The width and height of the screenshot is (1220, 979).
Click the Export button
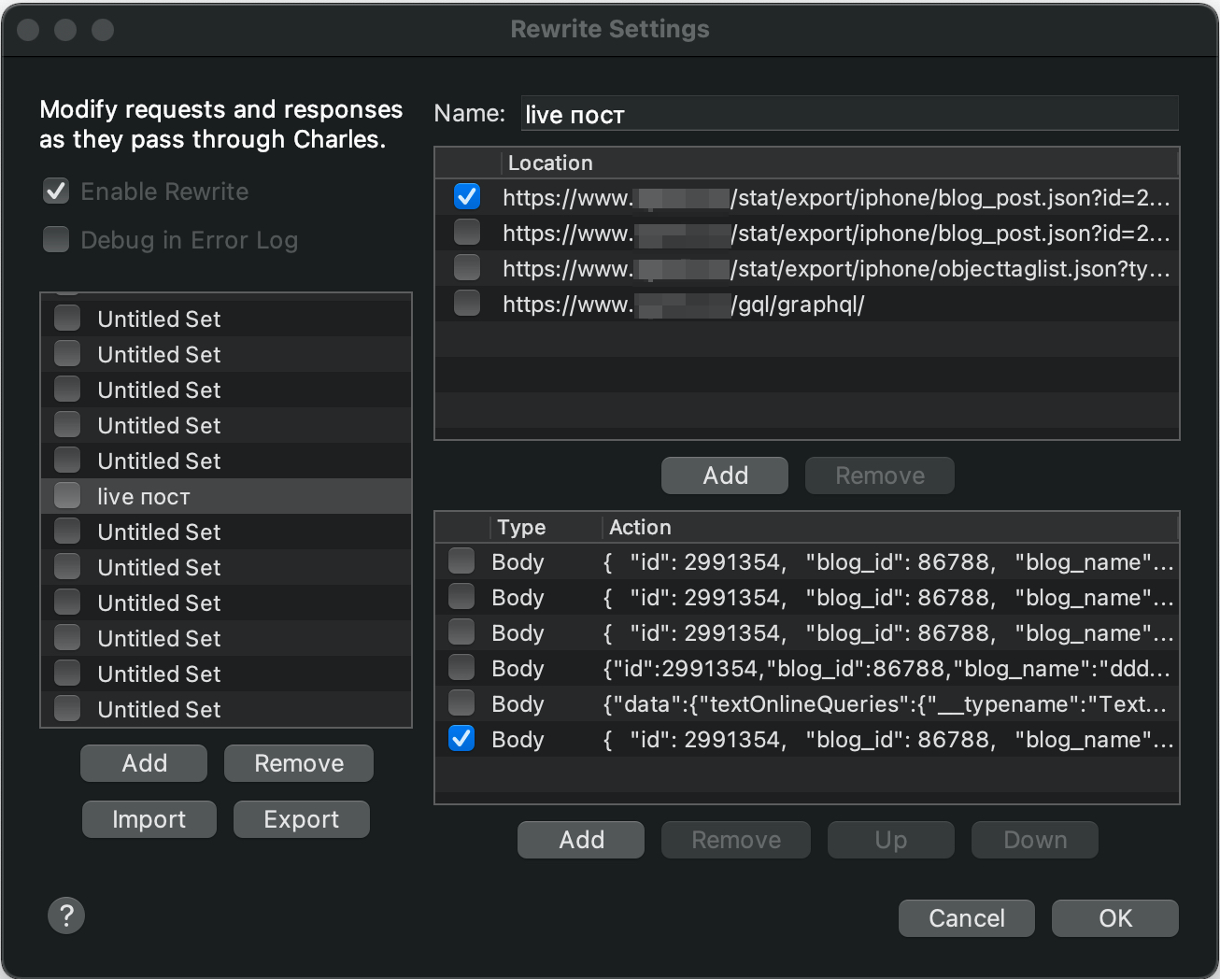tap(301, 819)
